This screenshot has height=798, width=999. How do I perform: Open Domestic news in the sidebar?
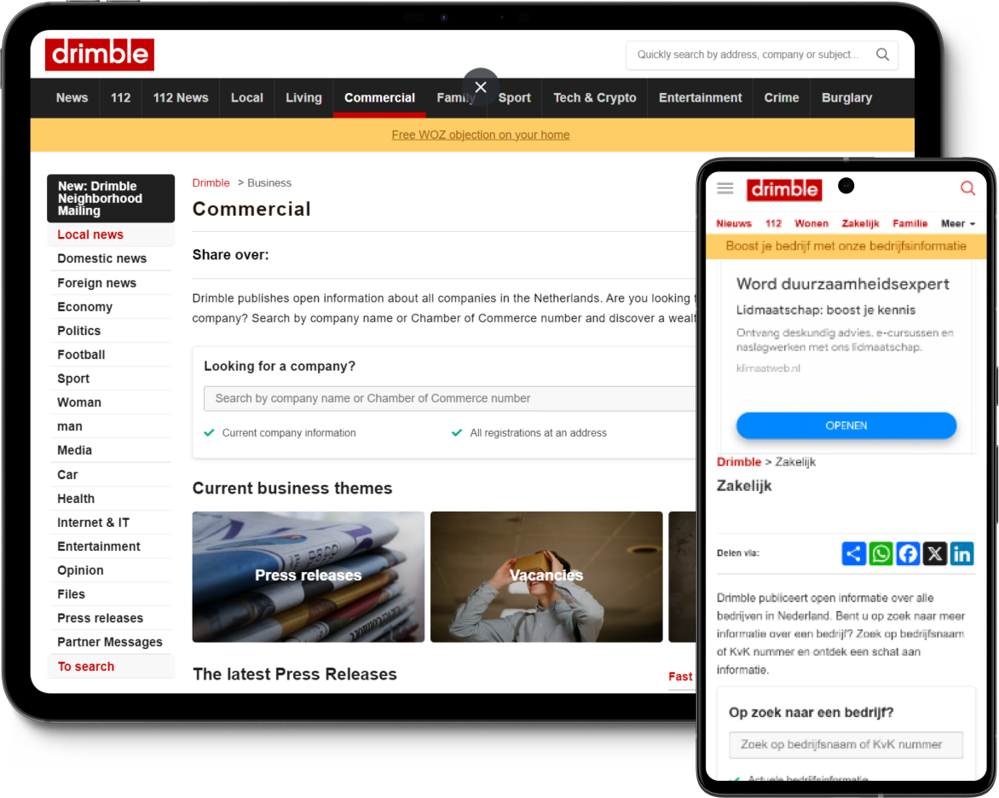coord(111,259)
